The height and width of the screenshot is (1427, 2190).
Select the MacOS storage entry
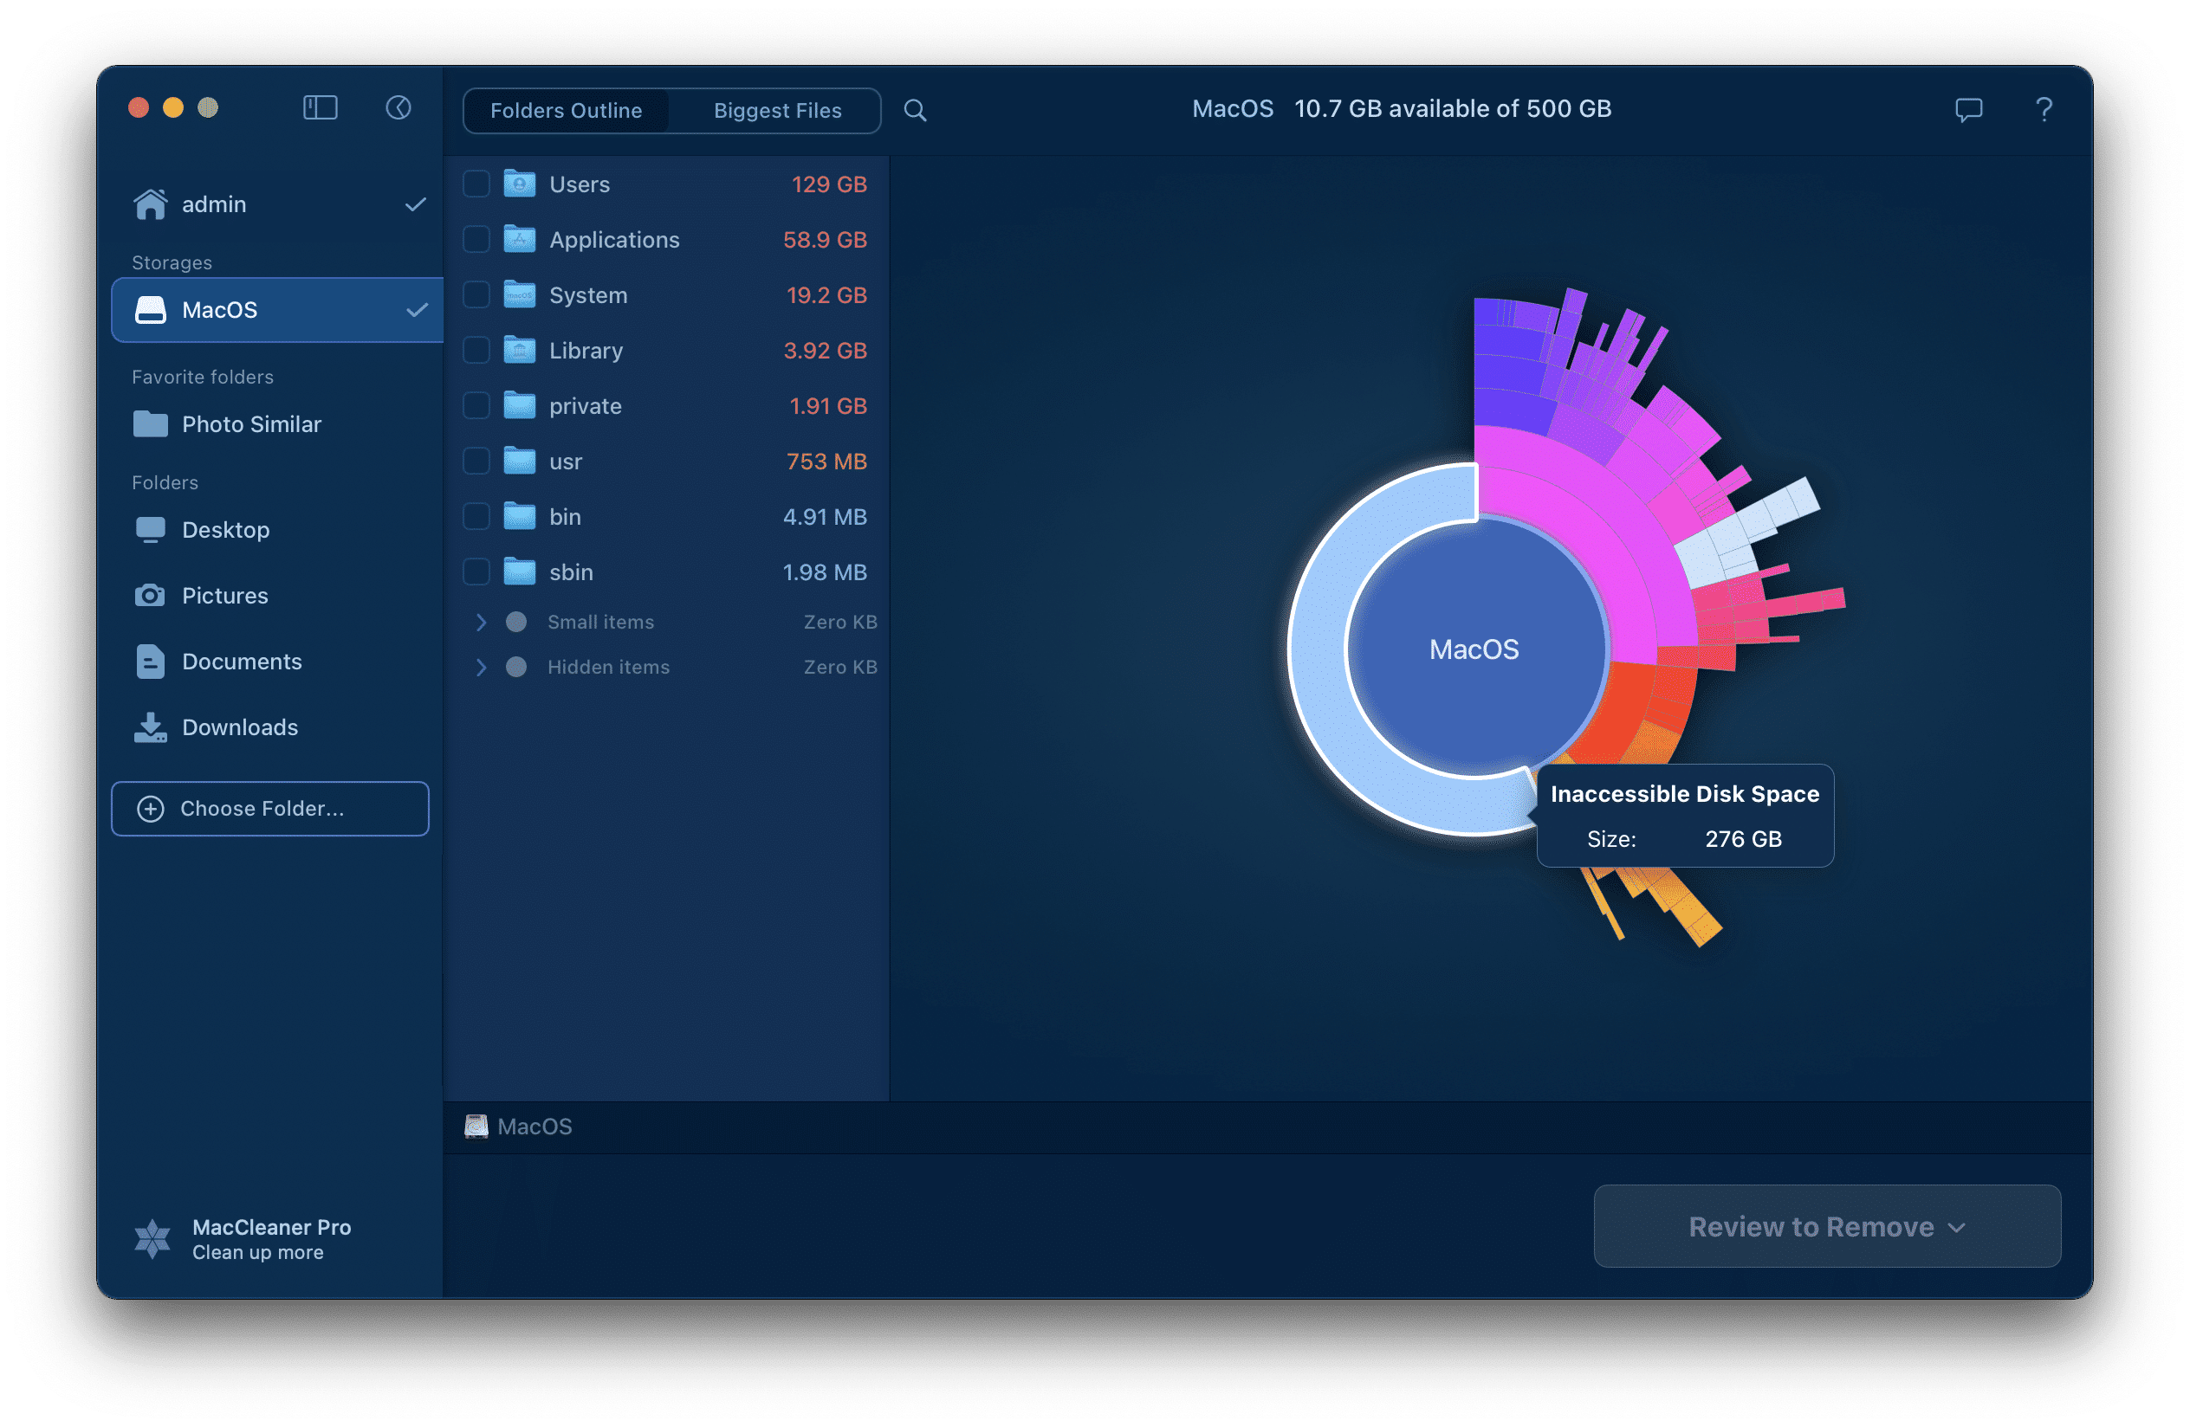[278, 310]
